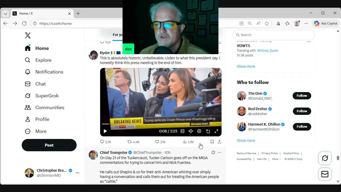The width and height of the screenshot is (341, 192).
Task: Go forward in the browser
Action: (15, 23)
